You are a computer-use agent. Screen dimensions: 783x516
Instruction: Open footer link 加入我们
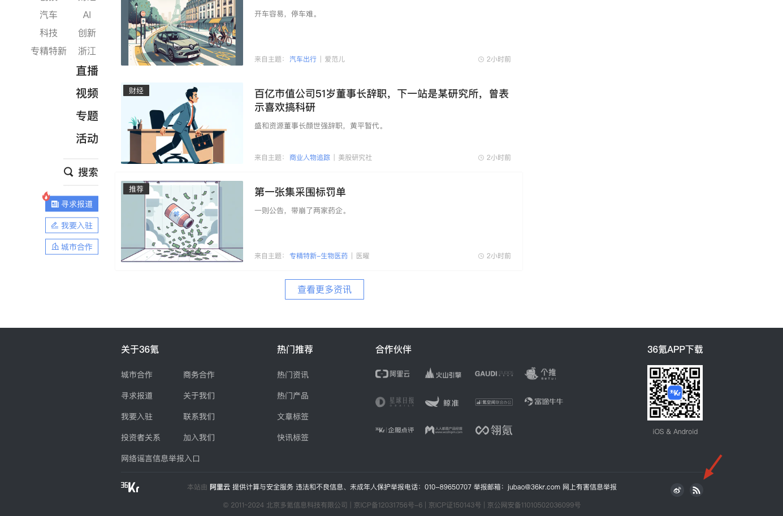pos(199,437)
